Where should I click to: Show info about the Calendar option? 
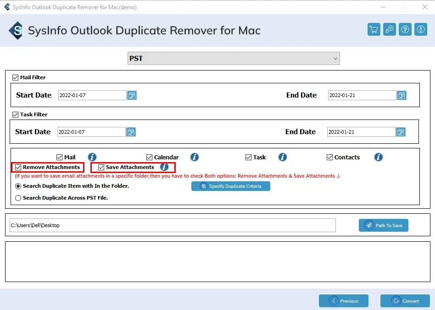pos(195,157)
